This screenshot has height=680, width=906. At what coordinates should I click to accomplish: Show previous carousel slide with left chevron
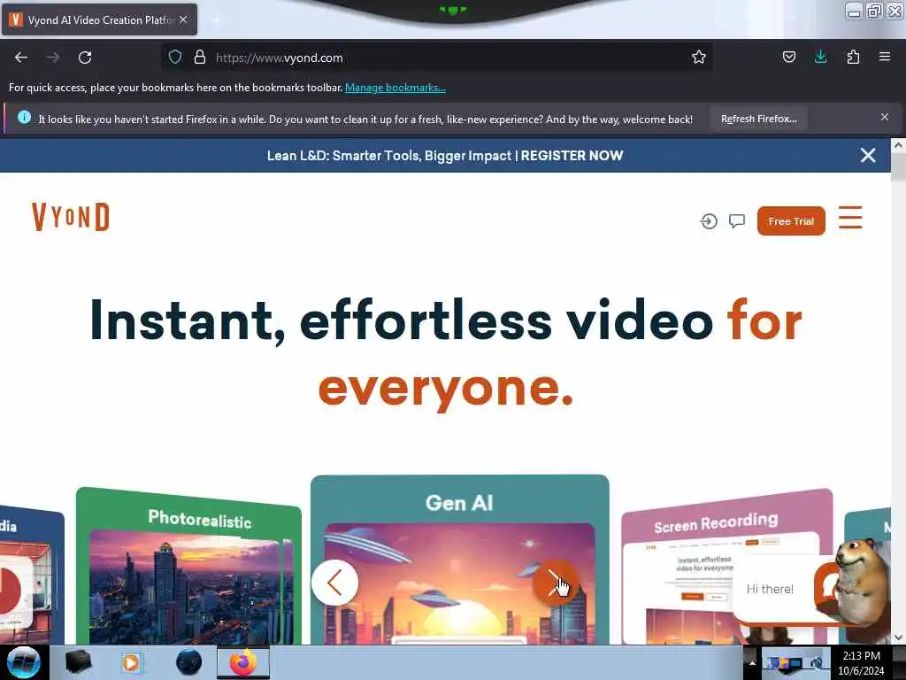click(x=334, y=583)
